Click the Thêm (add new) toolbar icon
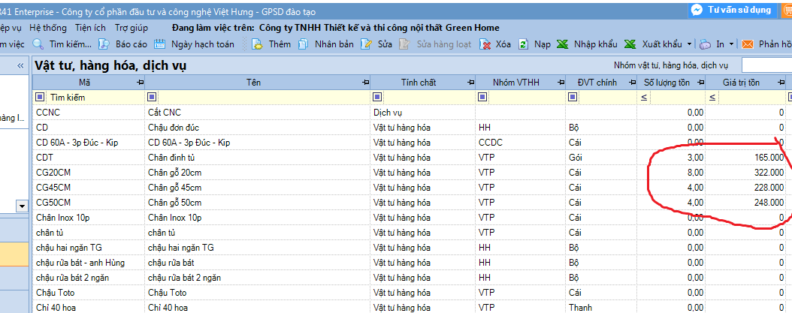Screen dimensions: 792x313 (256, 44)
